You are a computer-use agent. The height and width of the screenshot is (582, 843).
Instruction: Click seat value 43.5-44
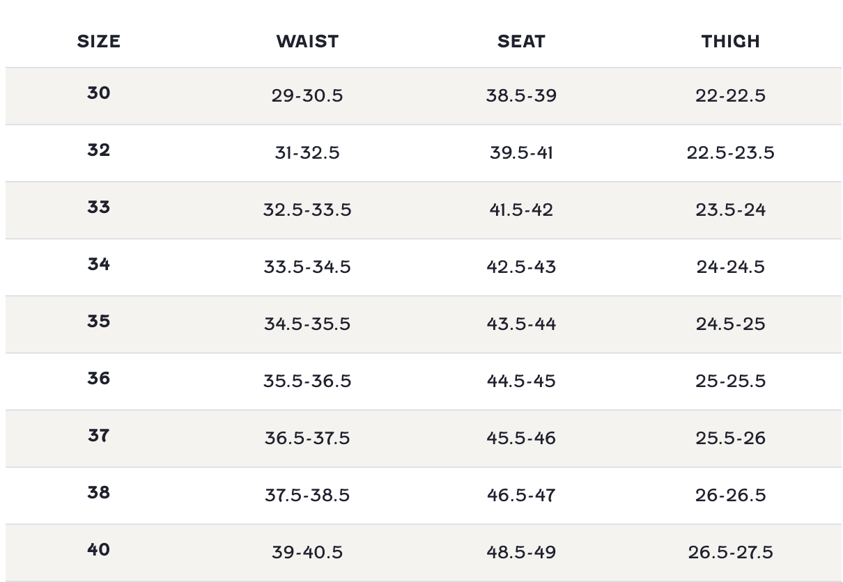point(521,324)
